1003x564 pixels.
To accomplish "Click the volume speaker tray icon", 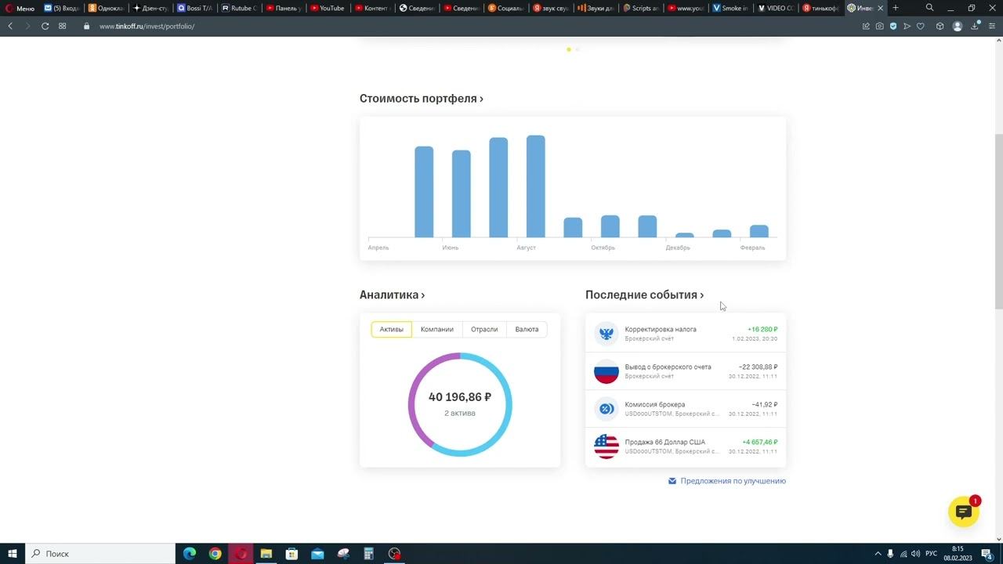I will coord(915,554).
